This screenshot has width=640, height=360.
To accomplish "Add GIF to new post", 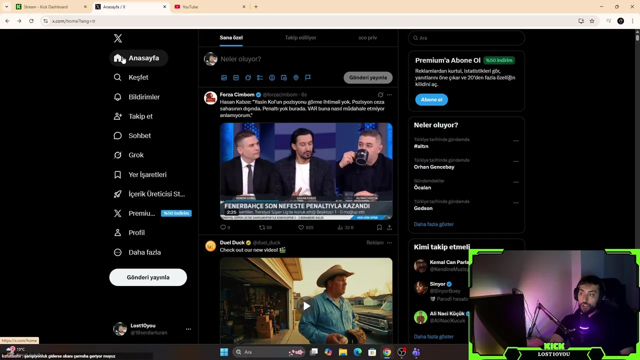I will click(x=236, y=78).
